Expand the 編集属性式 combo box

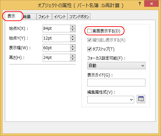[x=111, y=99]
